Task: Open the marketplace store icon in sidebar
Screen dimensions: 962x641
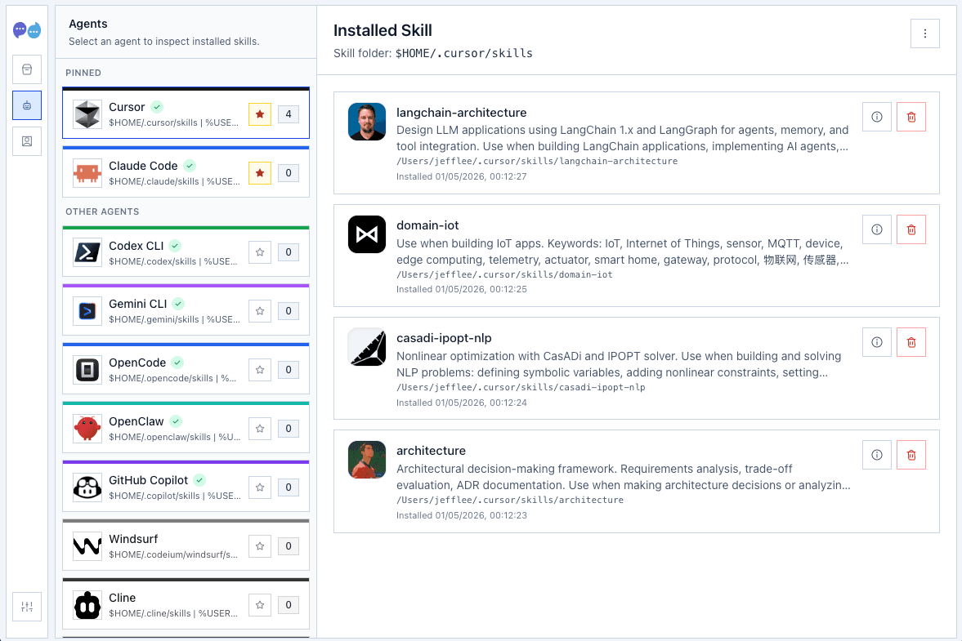Action: click(x=27, y=69)
